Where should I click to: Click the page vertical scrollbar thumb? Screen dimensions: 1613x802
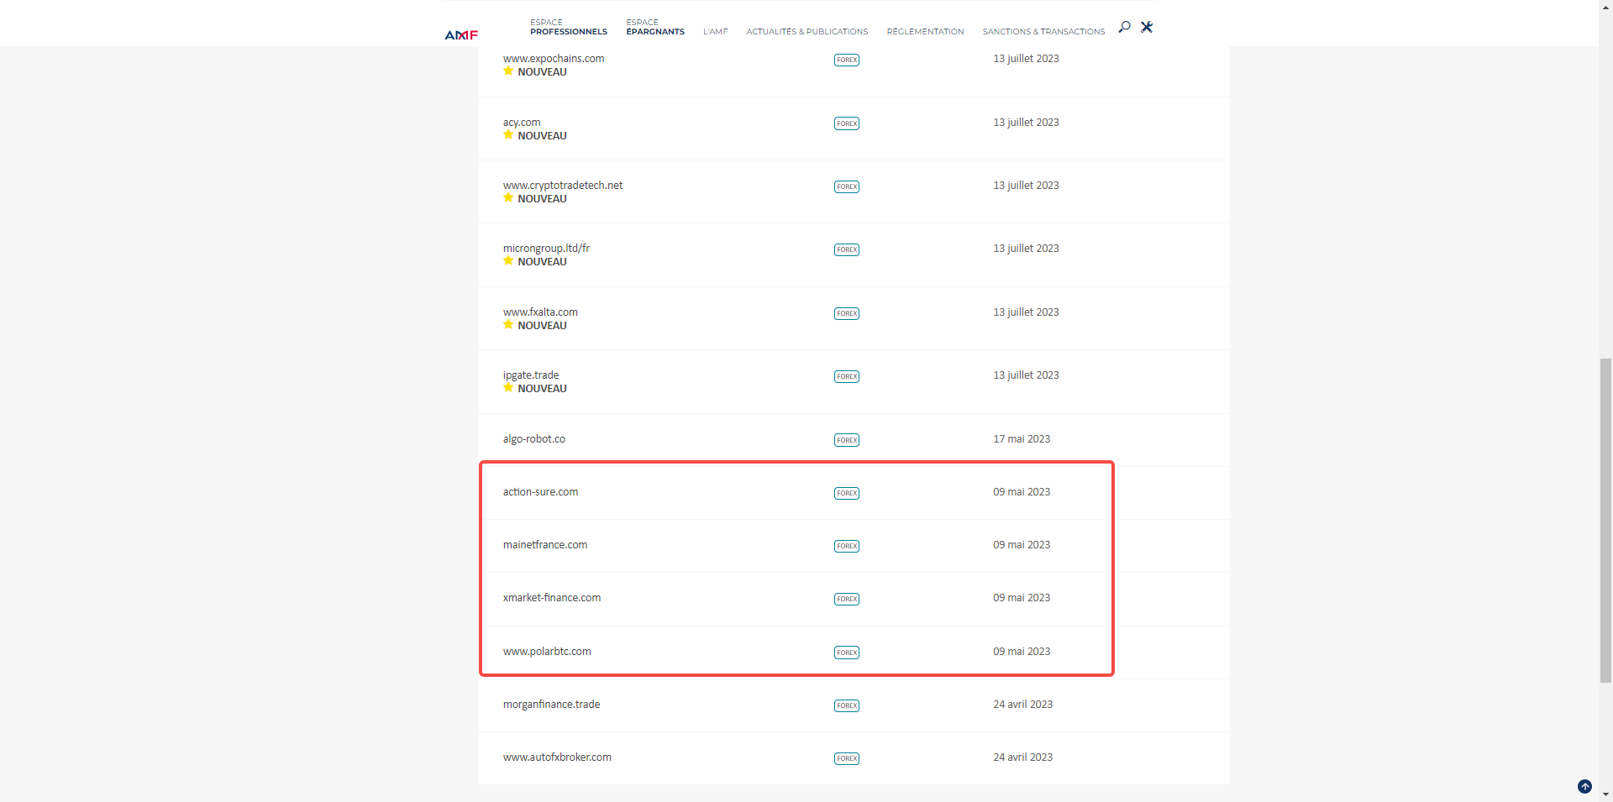point(1605,521)
